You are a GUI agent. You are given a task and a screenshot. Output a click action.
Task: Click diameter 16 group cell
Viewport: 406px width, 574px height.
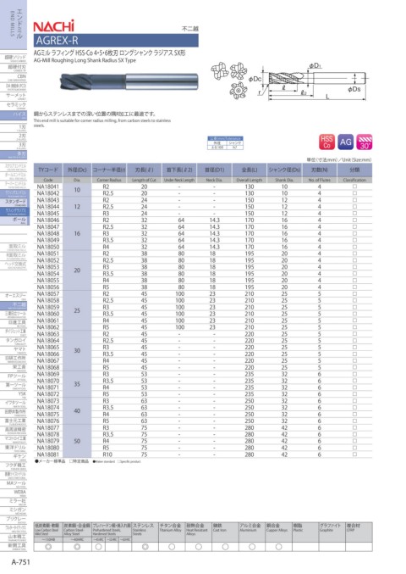(x=77, y=233)
